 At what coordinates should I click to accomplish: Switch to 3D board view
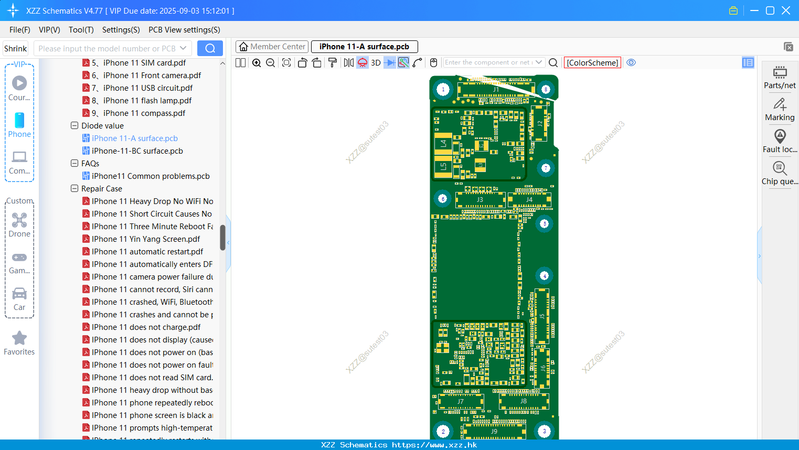tap(376, 62)
